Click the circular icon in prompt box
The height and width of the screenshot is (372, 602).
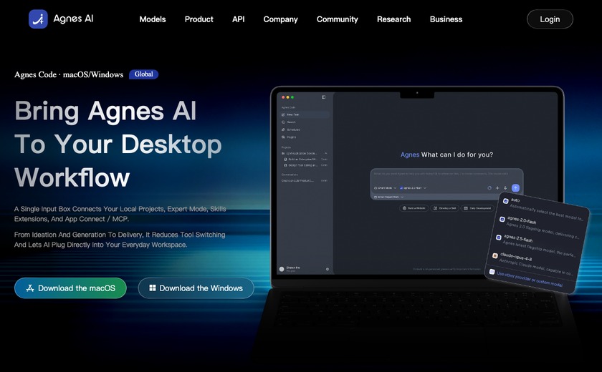tap(489, 187)
